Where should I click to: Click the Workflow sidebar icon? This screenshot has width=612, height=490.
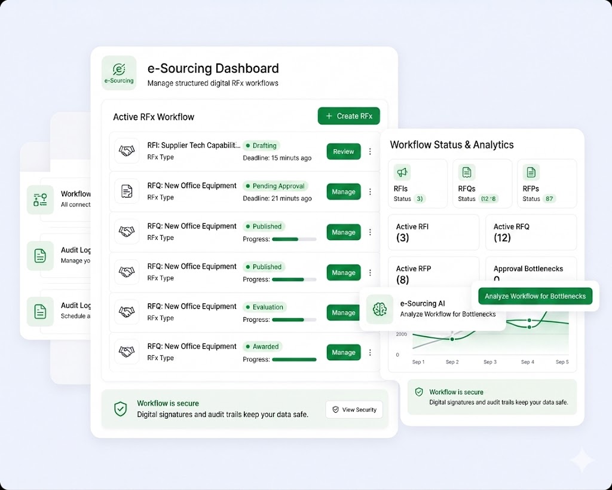pyautogui.click(x=40, y=200)
